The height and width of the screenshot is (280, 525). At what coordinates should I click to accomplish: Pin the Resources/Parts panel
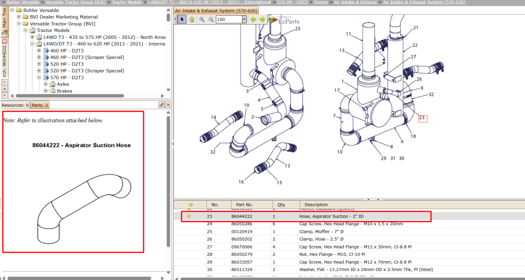[161, 105]
